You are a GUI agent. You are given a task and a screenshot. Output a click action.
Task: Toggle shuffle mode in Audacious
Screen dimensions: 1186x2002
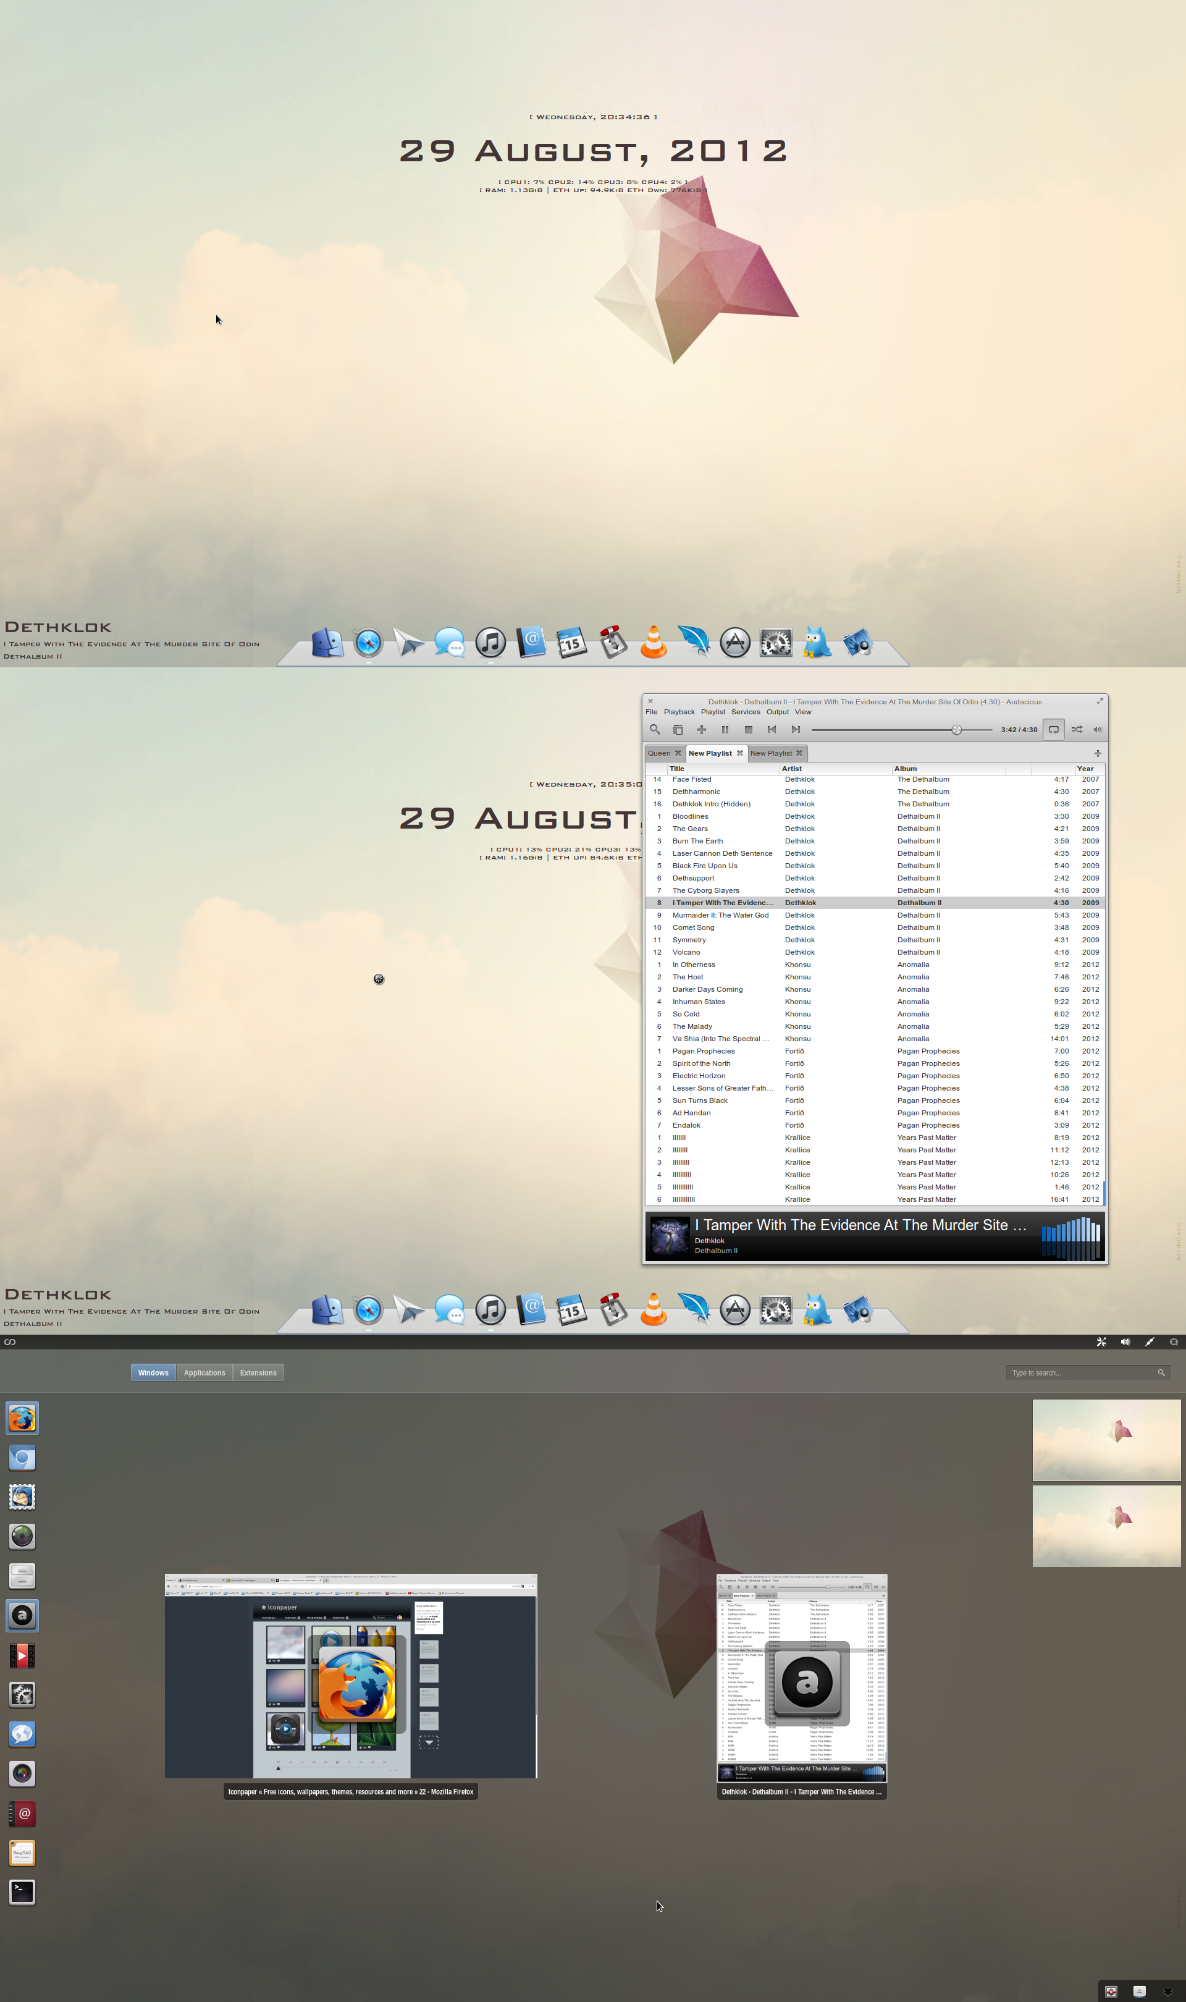pyautogui.click(x=1077, y=729)
